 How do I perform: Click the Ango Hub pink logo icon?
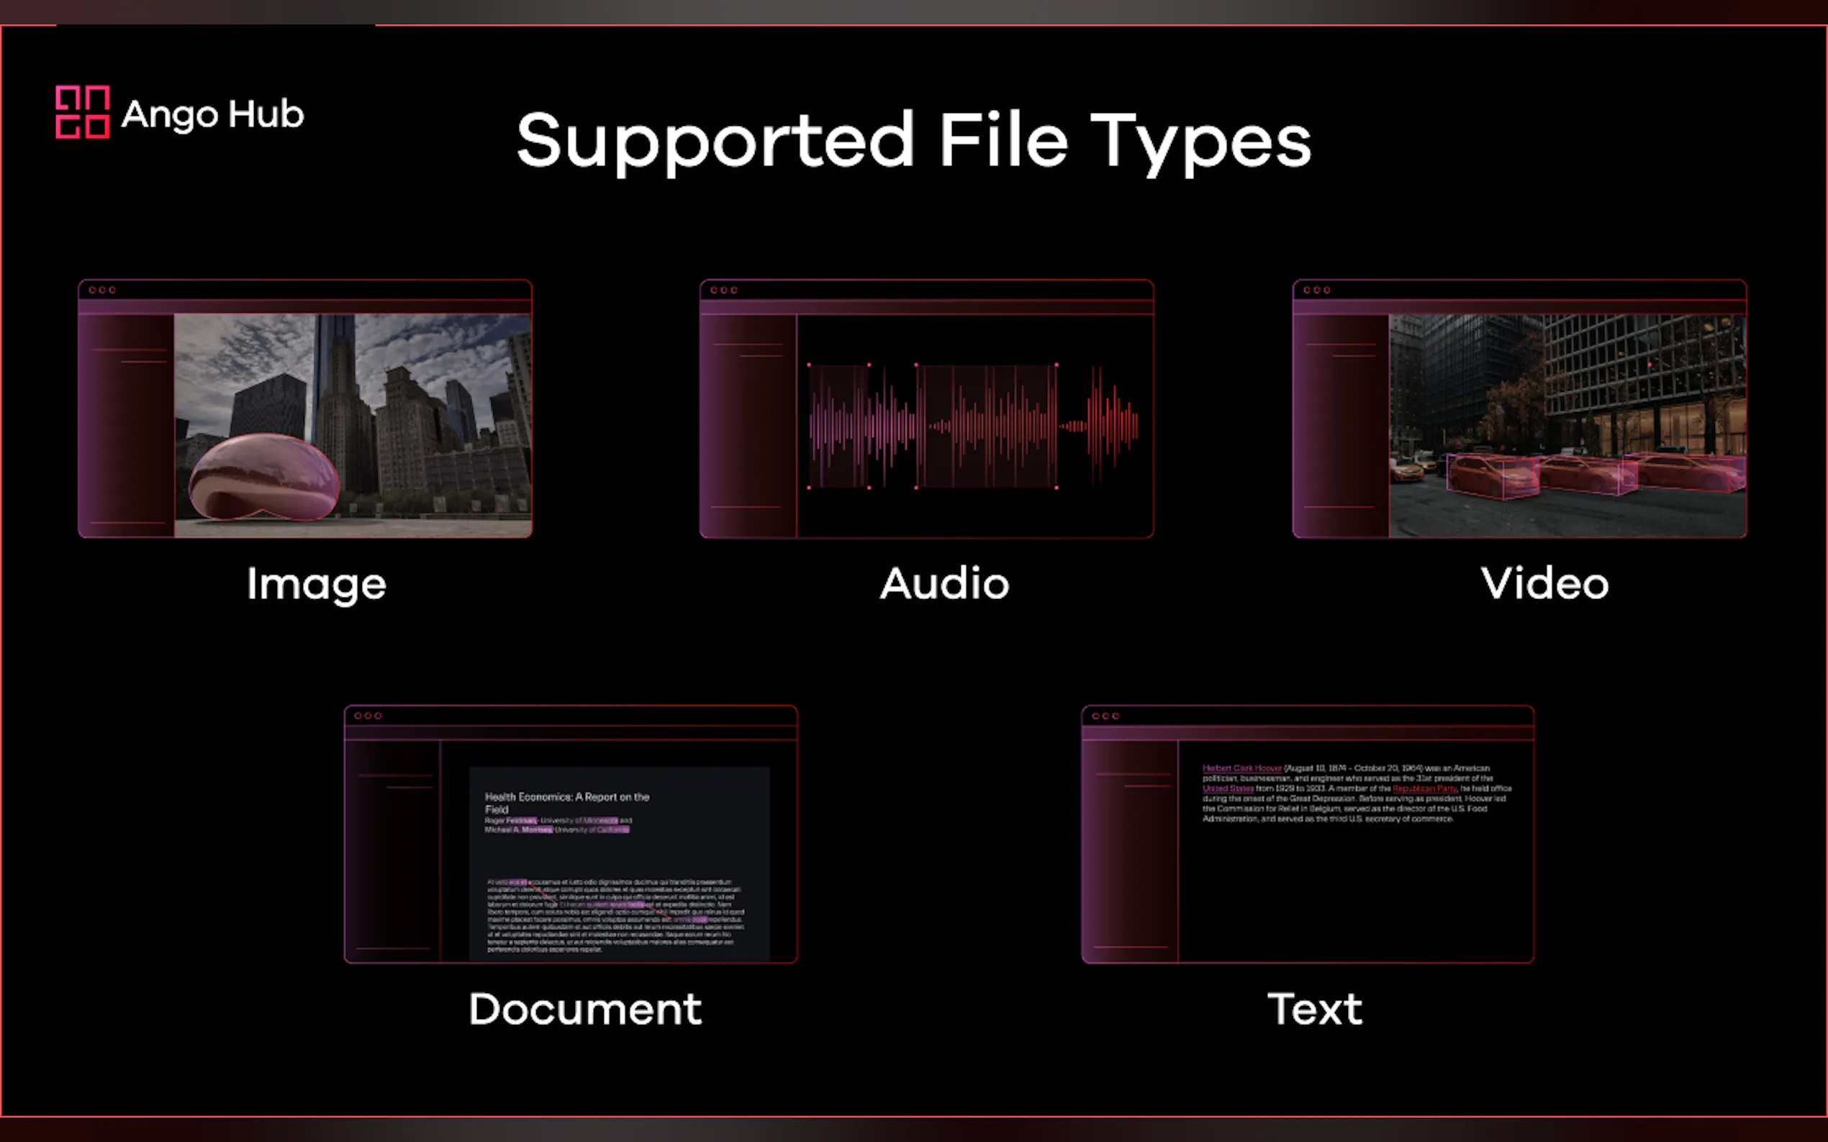click(x=82, y=111)
